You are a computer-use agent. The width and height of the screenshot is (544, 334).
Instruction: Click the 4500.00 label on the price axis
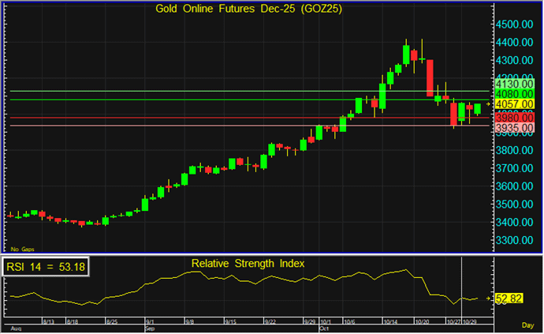coord(515,24)
